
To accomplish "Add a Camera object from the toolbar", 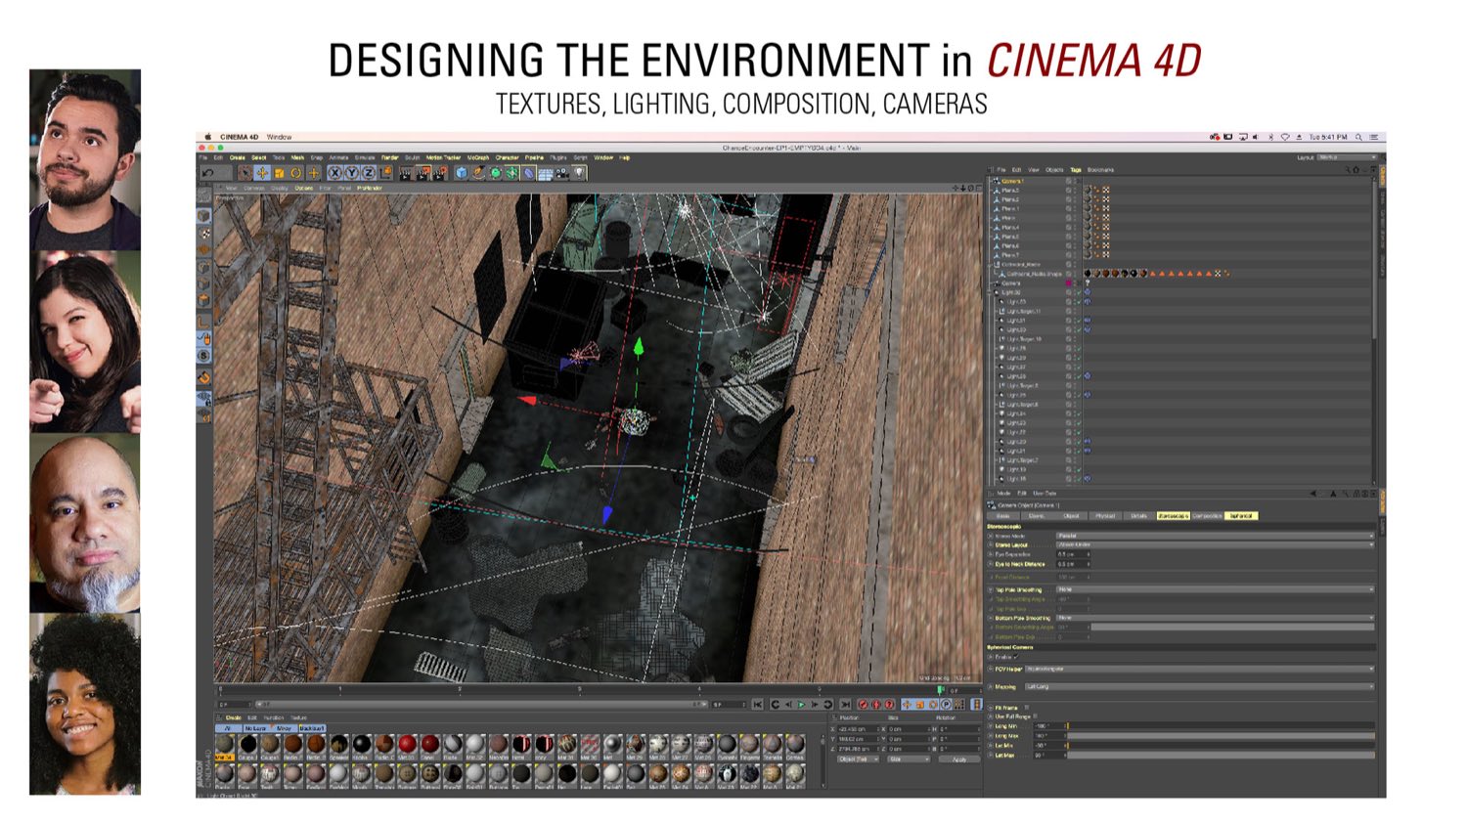I will point(562,173).
